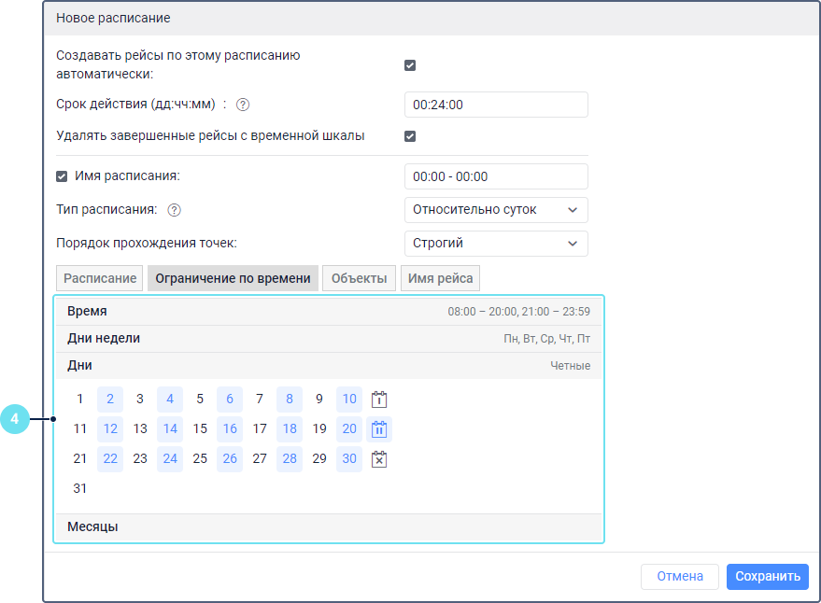The image size is (821, 603).
Task: Click help icon next to Срок действия
Action: pyautogui.click(x=243, y=105)
